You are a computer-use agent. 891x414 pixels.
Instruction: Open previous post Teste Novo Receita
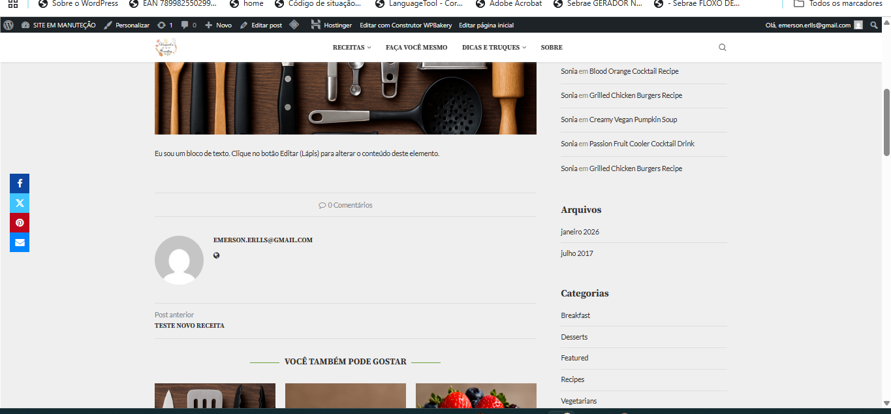tap(189, 325)
